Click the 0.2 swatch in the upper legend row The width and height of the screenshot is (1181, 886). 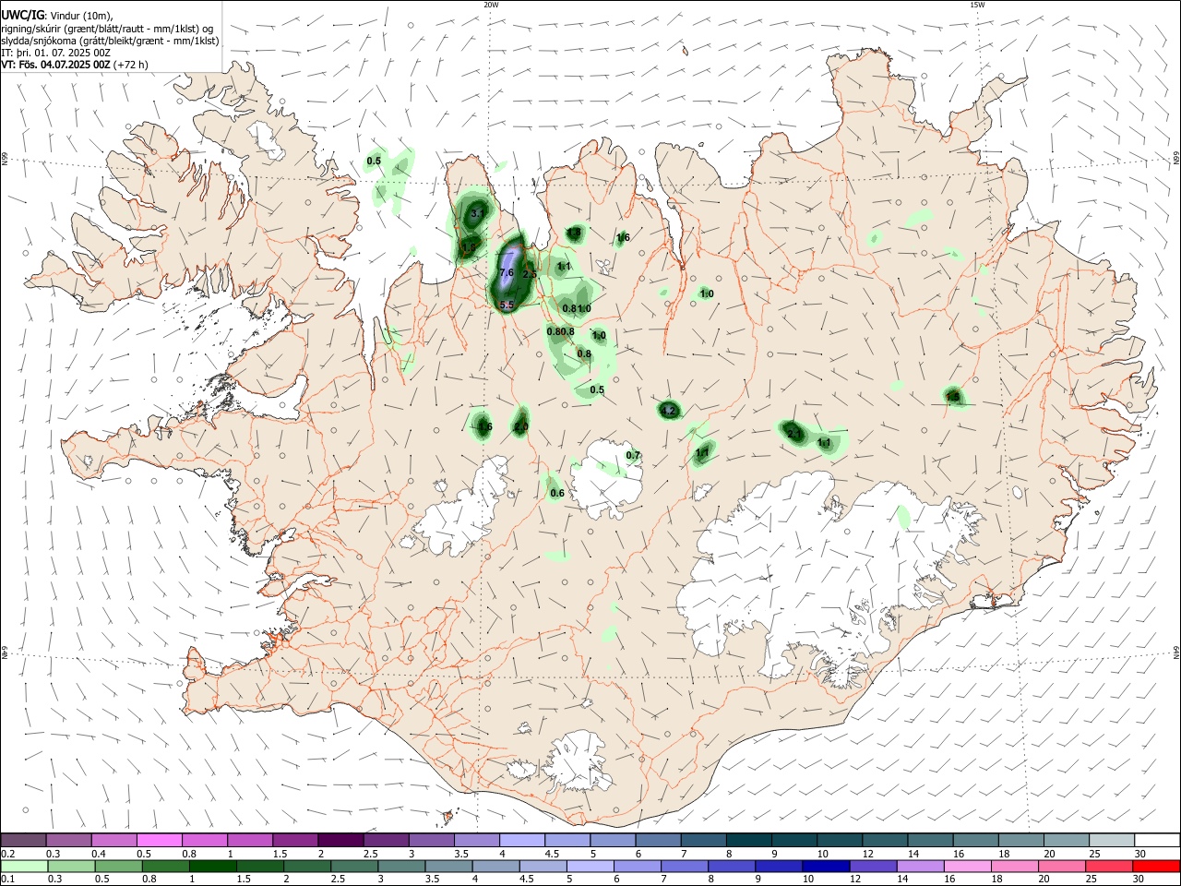(x=23, y=840)
